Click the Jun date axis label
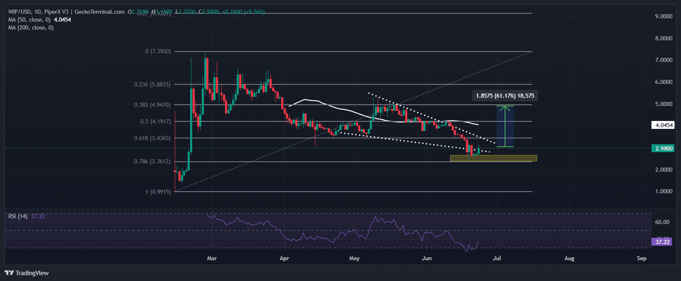Viewport: 681px width, 281px height. pos(427,258)
